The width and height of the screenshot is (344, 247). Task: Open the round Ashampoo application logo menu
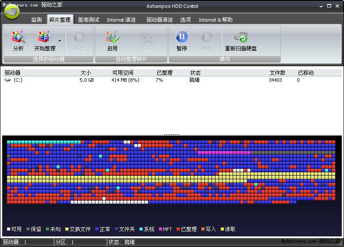tap(12, 12)
